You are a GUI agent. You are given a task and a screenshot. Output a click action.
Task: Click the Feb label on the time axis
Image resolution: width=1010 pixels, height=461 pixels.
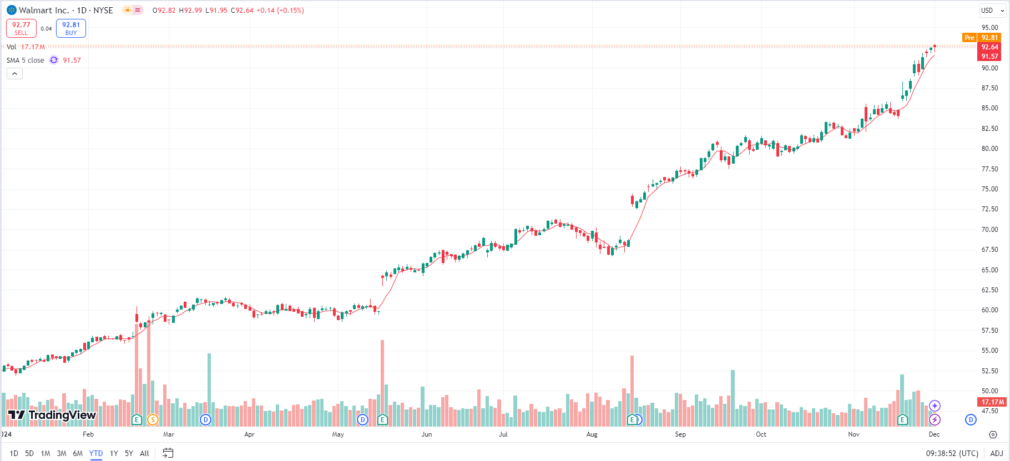(88, 434)
